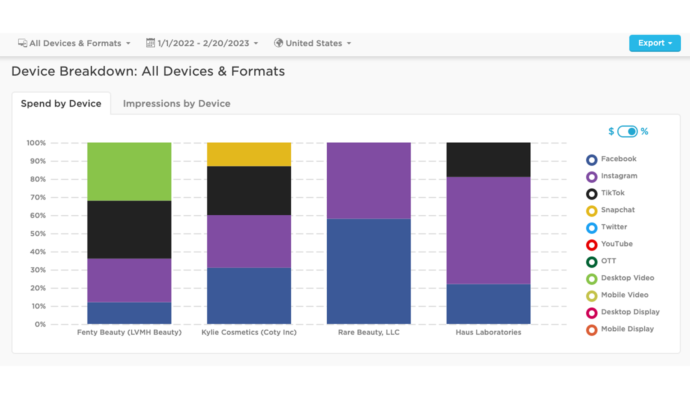Image resolution: width=690 pixels, height=399 pixels.
Task: Open the All Devices & Formats dropdown
Action: pos(74,43)
